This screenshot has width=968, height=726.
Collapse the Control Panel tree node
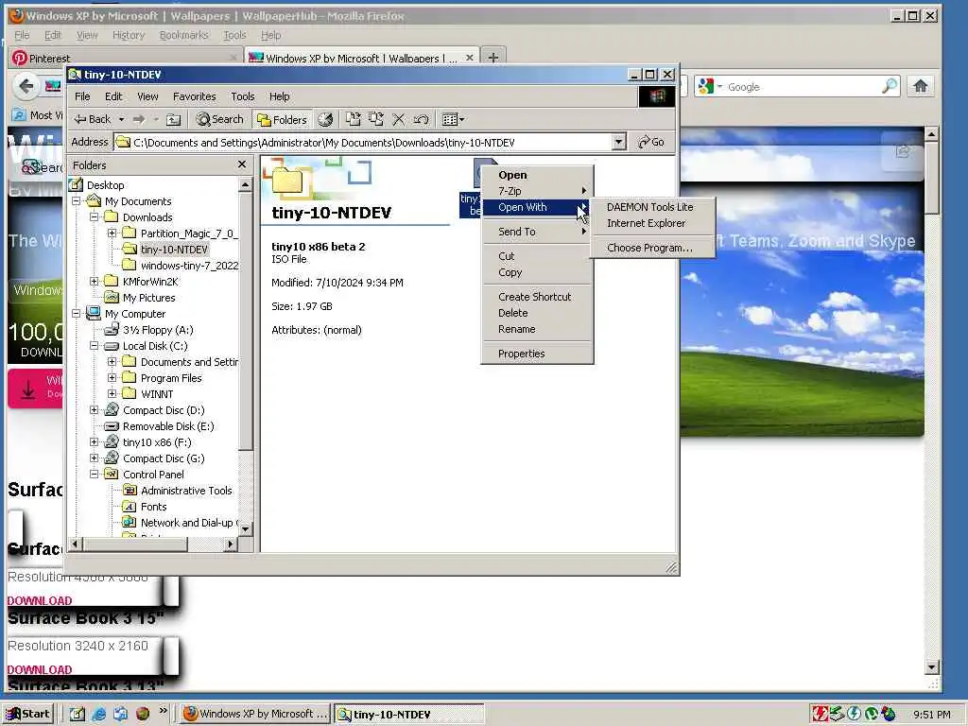(94, 474)
